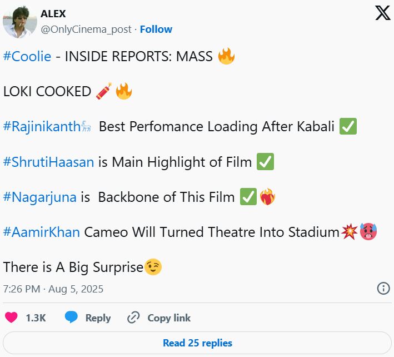
Task: Click the Copy link text label
Action: pos(169,318)
